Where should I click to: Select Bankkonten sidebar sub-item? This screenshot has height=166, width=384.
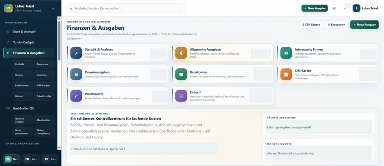click(23, 85)
